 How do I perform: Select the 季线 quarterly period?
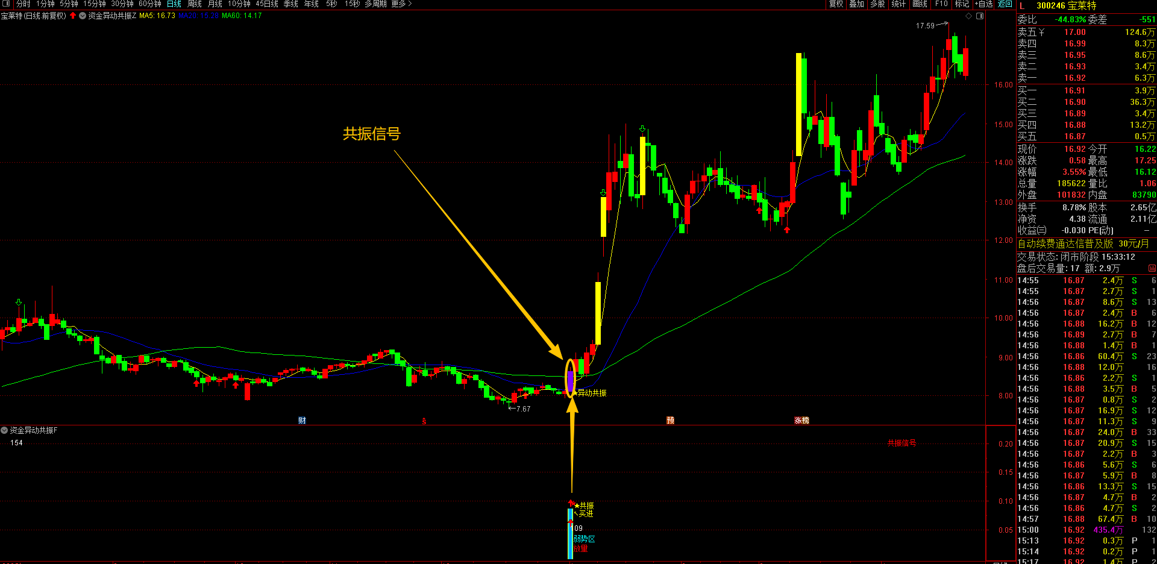pyautogui.click(x=291, y=4)
